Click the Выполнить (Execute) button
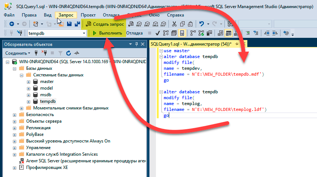Viewport: 317px width, 177px height. (x=107, y=33)
